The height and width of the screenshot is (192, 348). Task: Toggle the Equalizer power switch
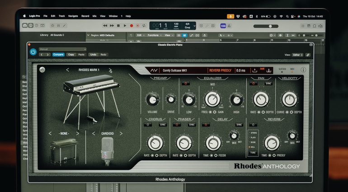point(186,84)
